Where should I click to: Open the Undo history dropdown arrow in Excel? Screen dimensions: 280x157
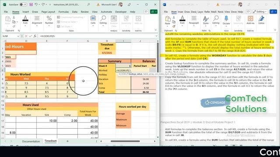click(39, 4)
